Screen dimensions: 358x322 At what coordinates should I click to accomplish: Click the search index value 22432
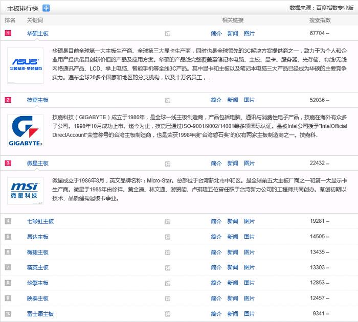point(317,163)
